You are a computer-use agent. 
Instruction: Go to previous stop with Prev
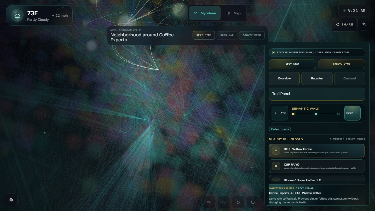pyautogui.click(x=280, y=113)
